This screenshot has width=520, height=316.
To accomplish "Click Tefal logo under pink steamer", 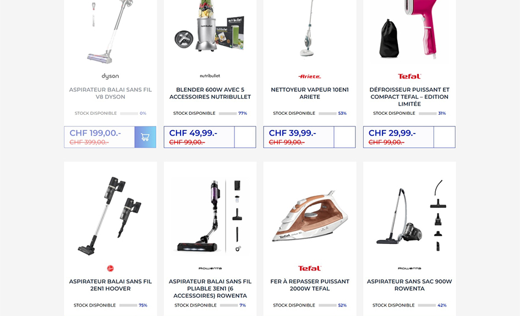I will tap(409, 76).
